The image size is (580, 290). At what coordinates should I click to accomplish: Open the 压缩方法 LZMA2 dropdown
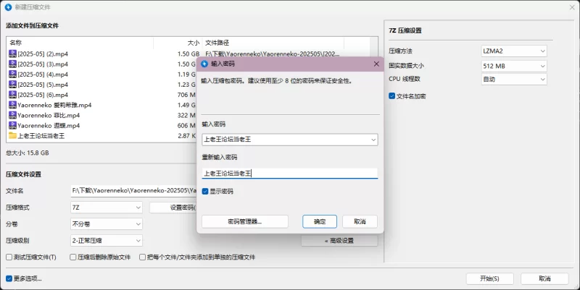tap(515, 51)
